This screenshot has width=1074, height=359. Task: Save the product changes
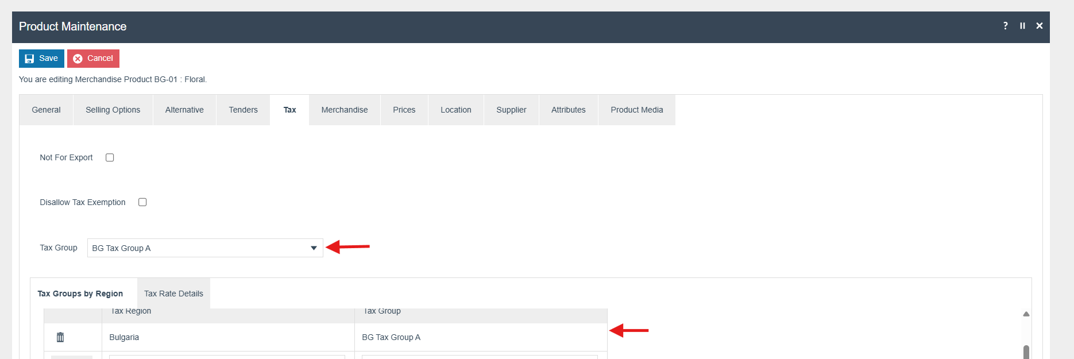41,59
